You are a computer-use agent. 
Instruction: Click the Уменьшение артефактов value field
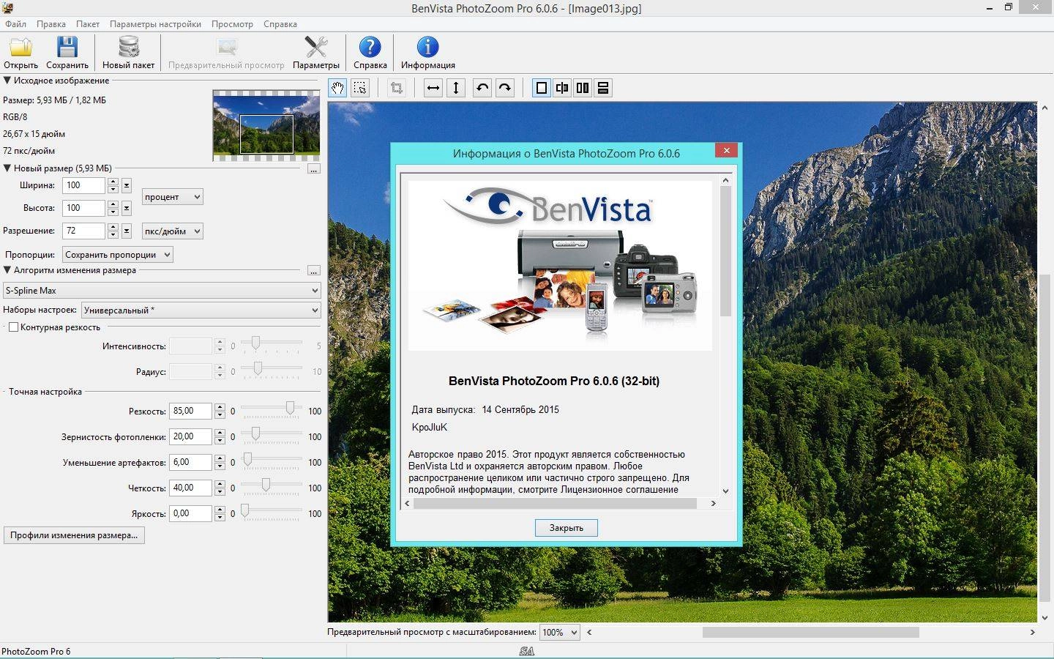point(190,462)
